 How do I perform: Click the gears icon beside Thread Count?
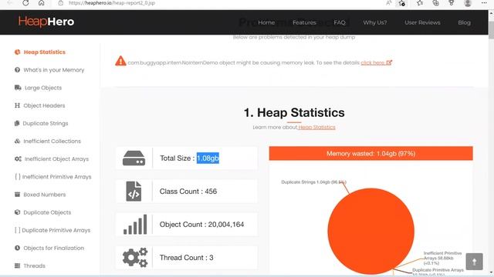point(135,257)
